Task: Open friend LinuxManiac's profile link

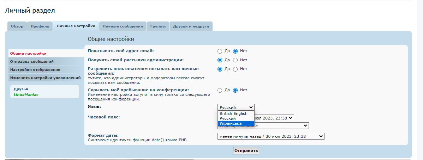Action: (x=26, y=94)
